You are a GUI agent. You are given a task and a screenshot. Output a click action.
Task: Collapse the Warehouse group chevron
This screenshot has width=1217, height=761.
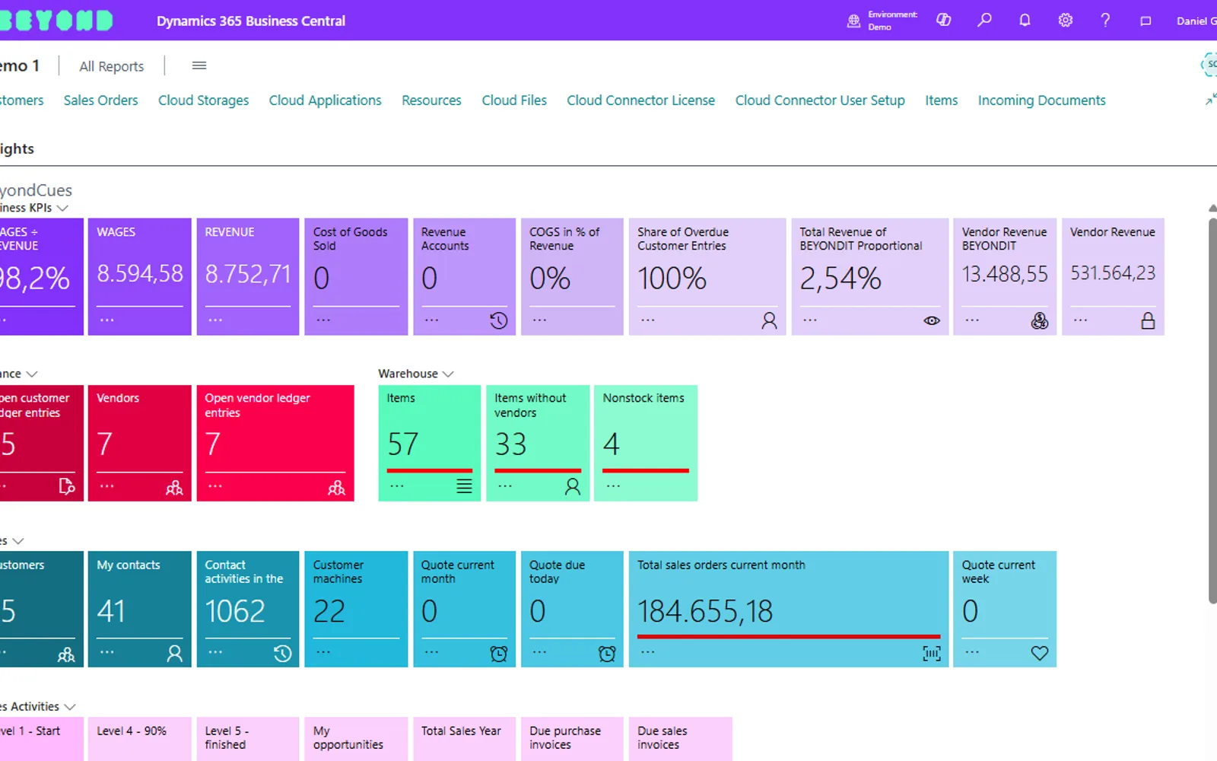(x=448, y=374)
